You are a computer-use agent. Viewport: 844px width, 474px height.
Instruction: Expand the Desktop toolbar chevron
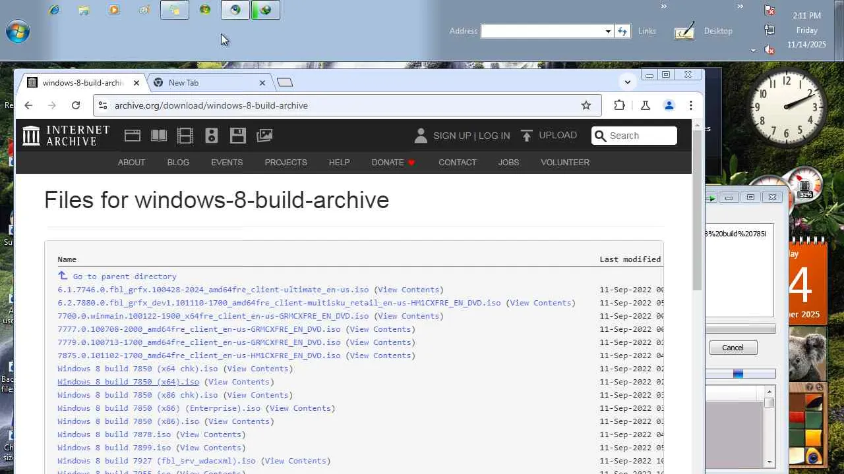point(740,7)
